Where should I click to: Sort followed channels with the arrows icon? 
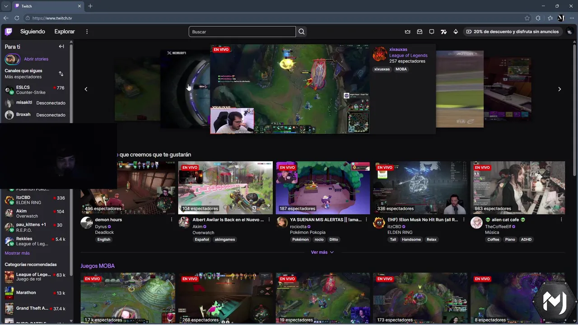tap(61, 74)
